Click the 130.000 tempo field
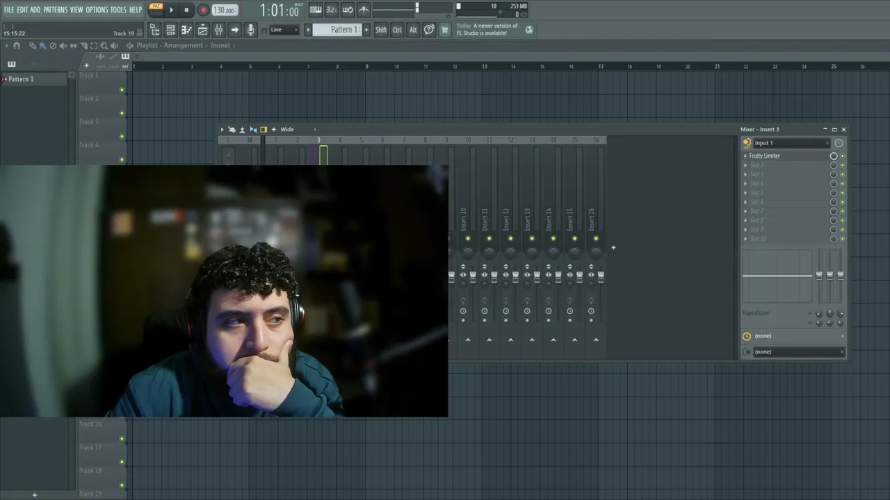The image size is (890, 500). [225, 10]
